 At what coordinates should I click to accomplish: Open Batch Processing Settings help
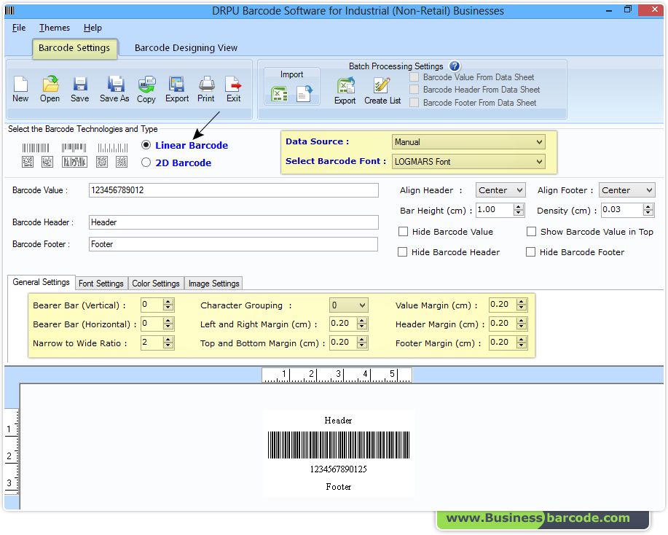click(453, 66)
